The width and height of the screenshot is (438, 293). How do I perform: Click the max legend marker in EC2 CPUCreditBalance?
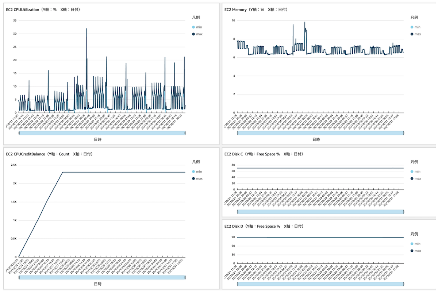click(193, 178)
